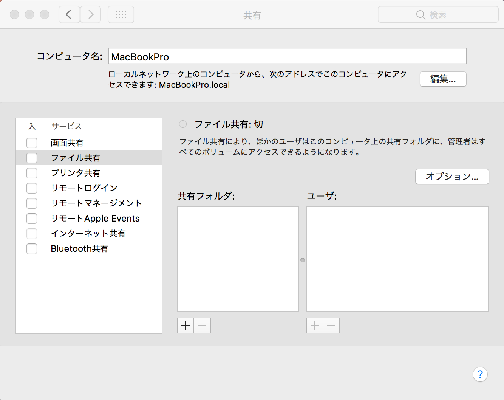Viewport: 504px width, 400px height.
Task: Open the Show All preferences grid icon
Action: coord(121,14)
